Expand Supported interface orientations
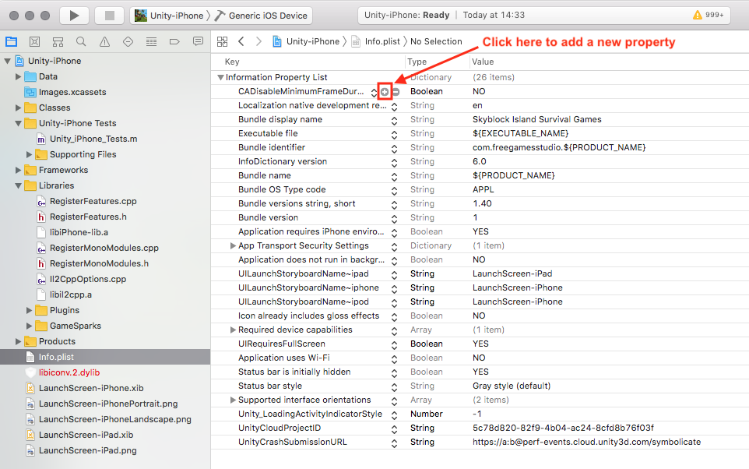 [x=233, y=400]
